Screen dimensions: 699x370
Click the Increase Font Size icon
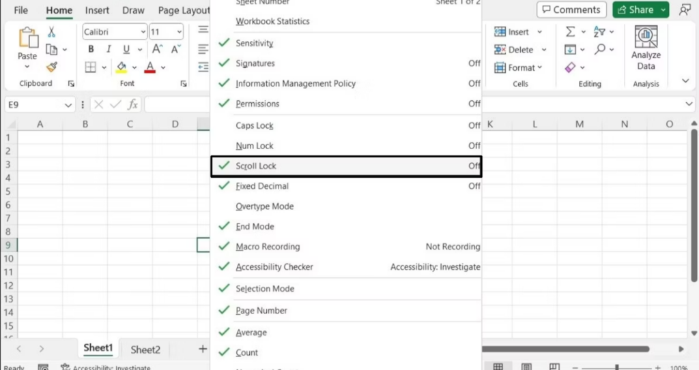158,49
